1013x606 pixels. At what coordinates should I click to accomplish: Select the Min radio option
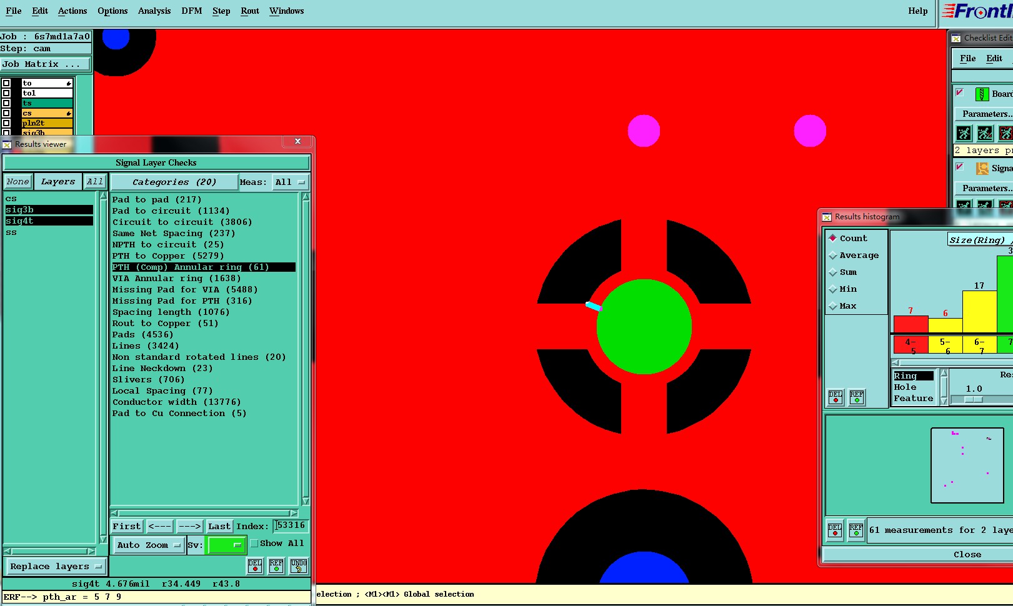point(832,289)
